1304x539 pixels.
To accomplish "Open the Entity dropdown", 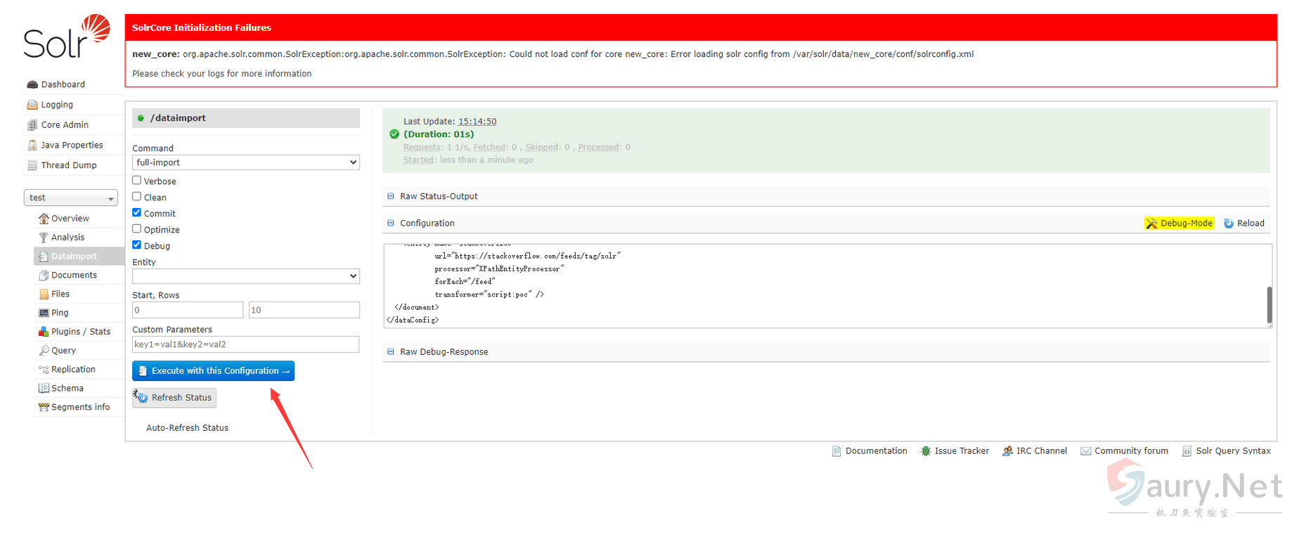I will click(x=245, y=276).
